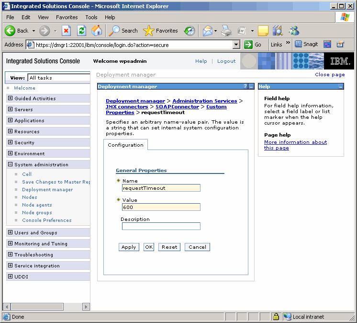Open the History toolbar icon
The image size is (357, 323).
(x=190, y=31)
